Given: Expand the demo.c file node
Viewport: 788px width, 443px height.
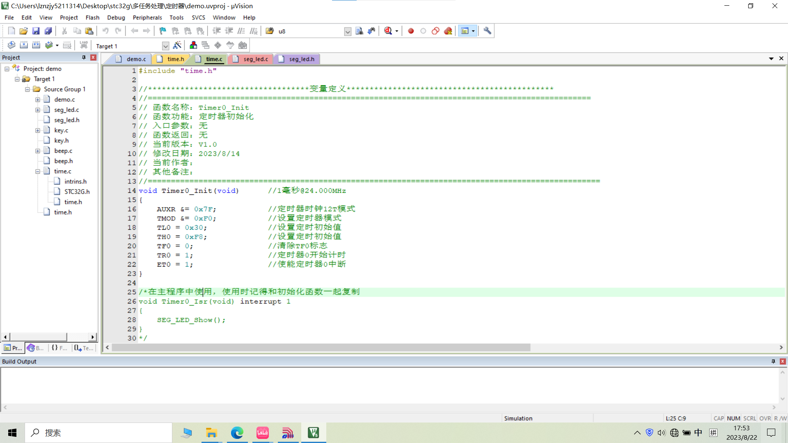Looking at the screenshot, I should point(38,100).
